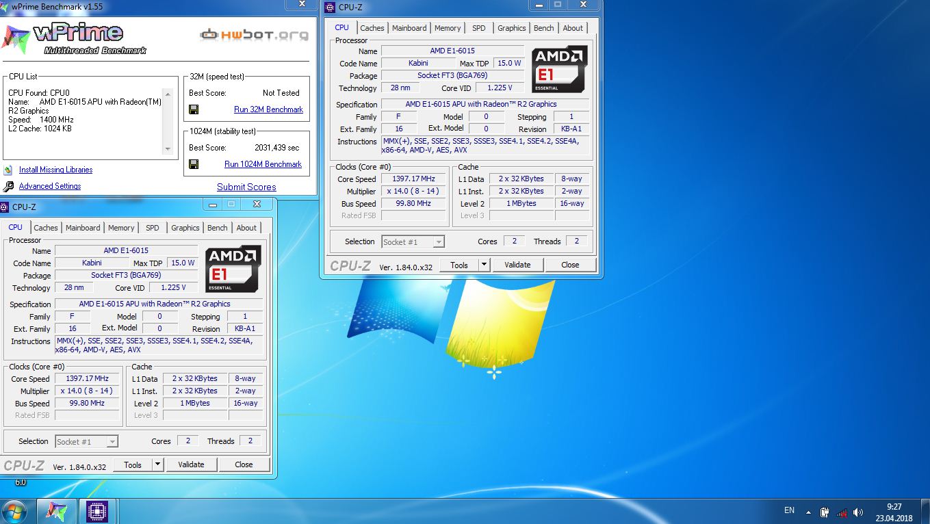The height and width of the screenshot is (524, 930).
Task: Click the title bar icon of the right CPU-Z window
Action: point(331,8)
